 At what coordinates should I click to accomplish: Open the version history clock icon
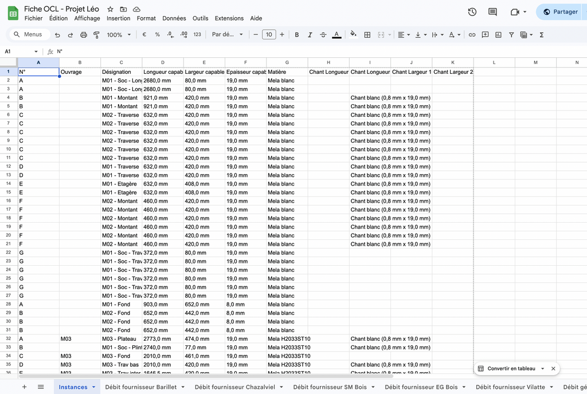(x=472, y=12)
